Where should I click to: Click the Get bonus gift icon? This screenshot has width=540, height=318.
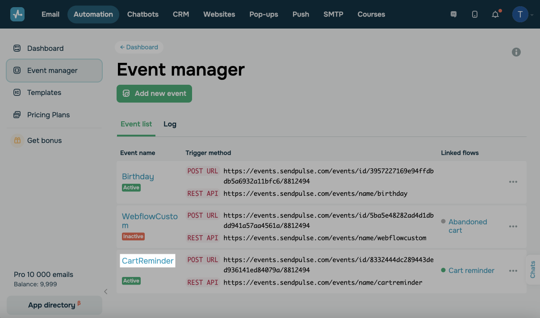(x=17, y=140)
